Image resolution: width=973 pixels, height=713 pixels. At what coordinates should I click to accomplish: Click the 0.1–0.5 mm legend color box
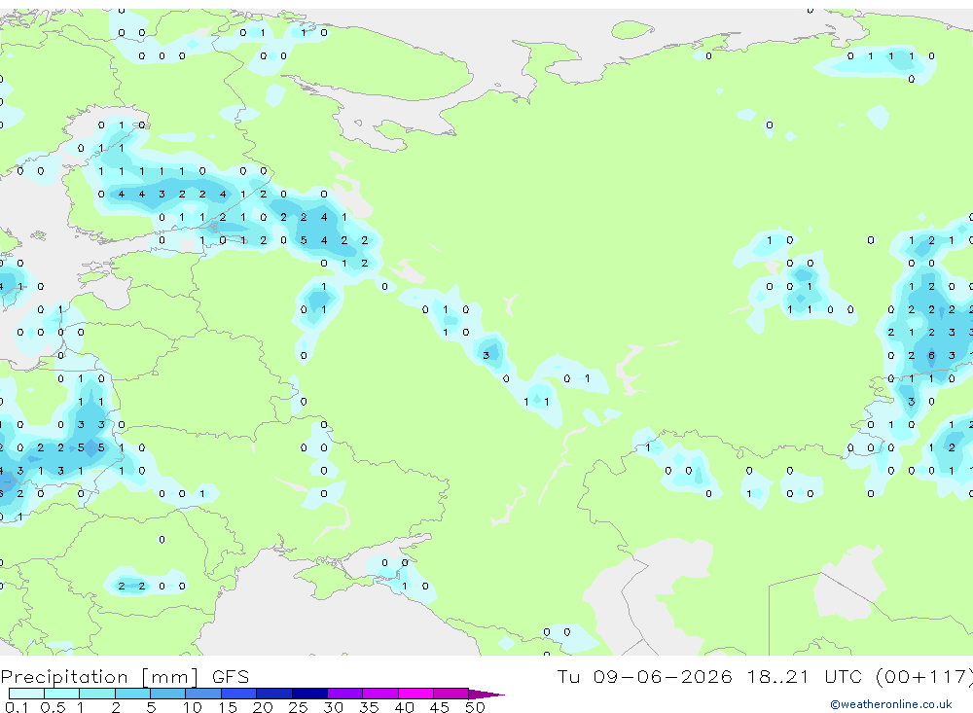click(26, 694)
